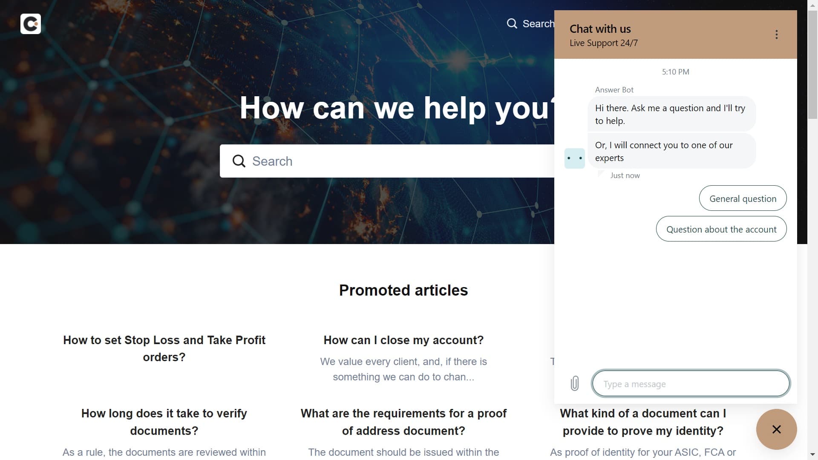The height and width of the screenshot is (460, 818).
Task: Click the magnifier icon in search box
Action: (239, 161)
